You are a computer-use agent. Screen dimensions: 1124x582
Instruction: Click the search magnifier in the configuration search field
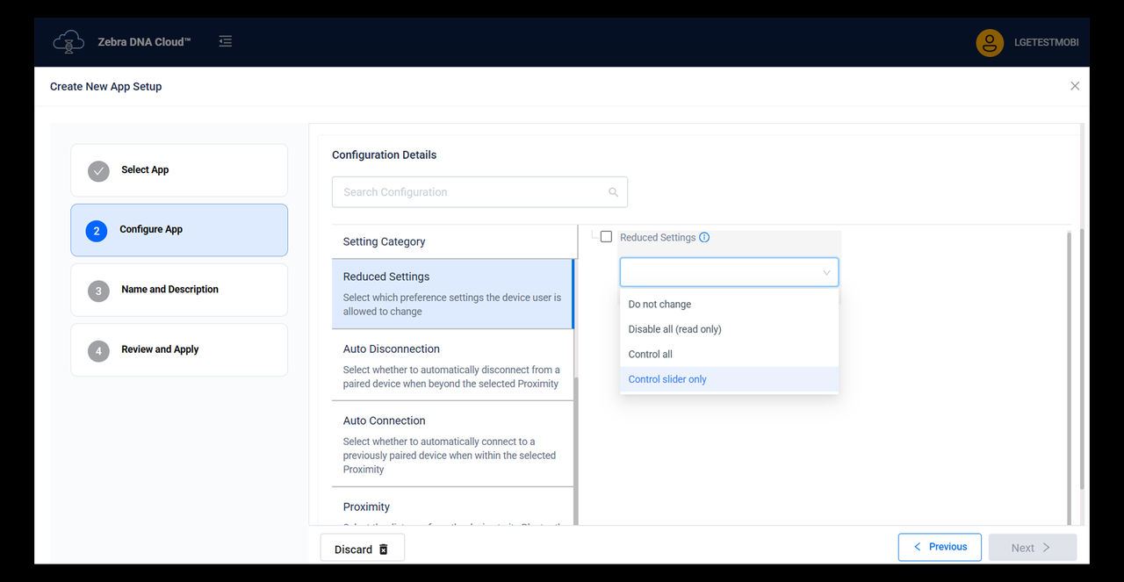[614, 191]
